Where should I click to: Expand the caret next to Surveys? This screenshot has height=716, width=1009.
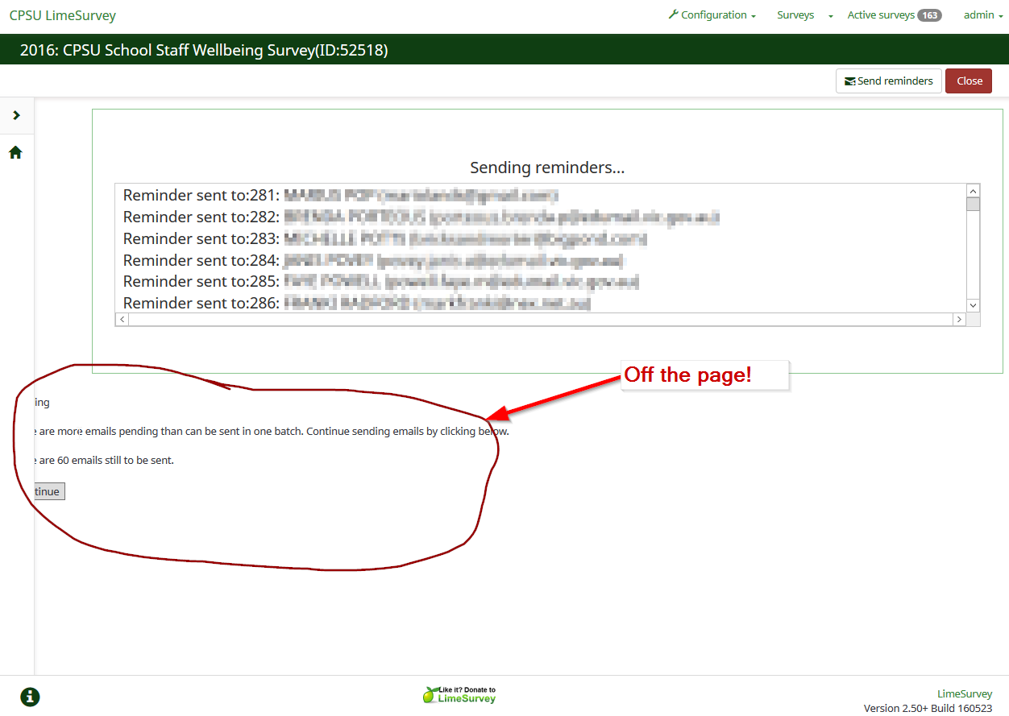click(x=831, y=16)
